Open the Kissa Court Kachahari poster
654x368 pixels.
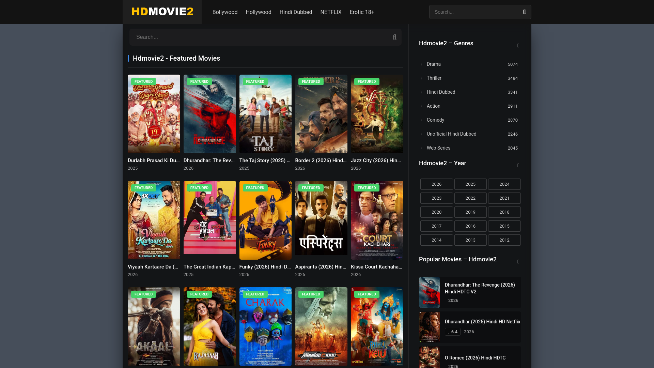tap(377, 220)
